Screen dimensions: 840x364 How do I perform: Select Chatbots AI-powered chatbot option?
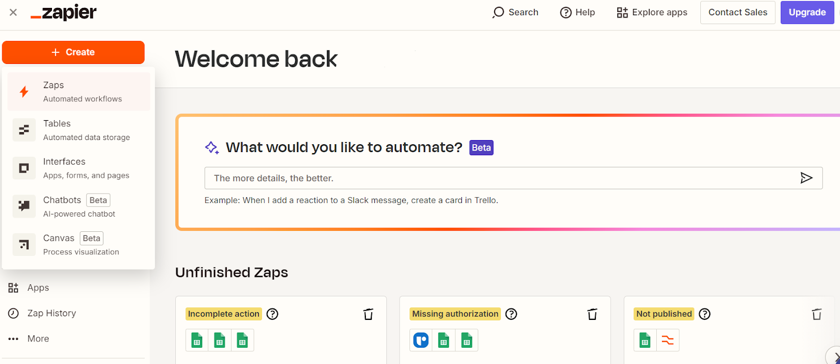79,206
